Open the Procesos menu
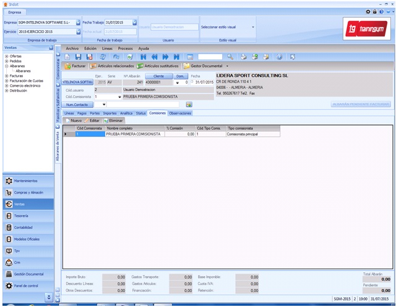 [x=125, y=48]
